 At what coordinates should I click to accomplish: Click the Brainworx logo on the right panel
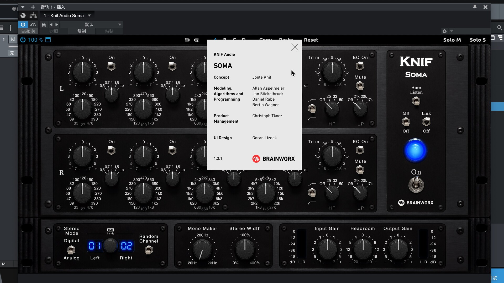pos(416,203)
